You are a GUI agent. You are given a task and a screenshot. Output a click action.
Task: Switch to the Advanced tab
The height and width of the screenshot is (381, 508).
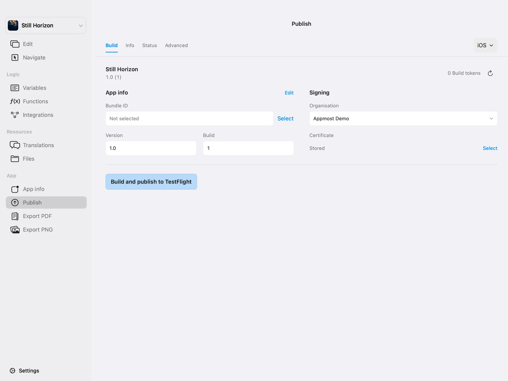point(176,45)
